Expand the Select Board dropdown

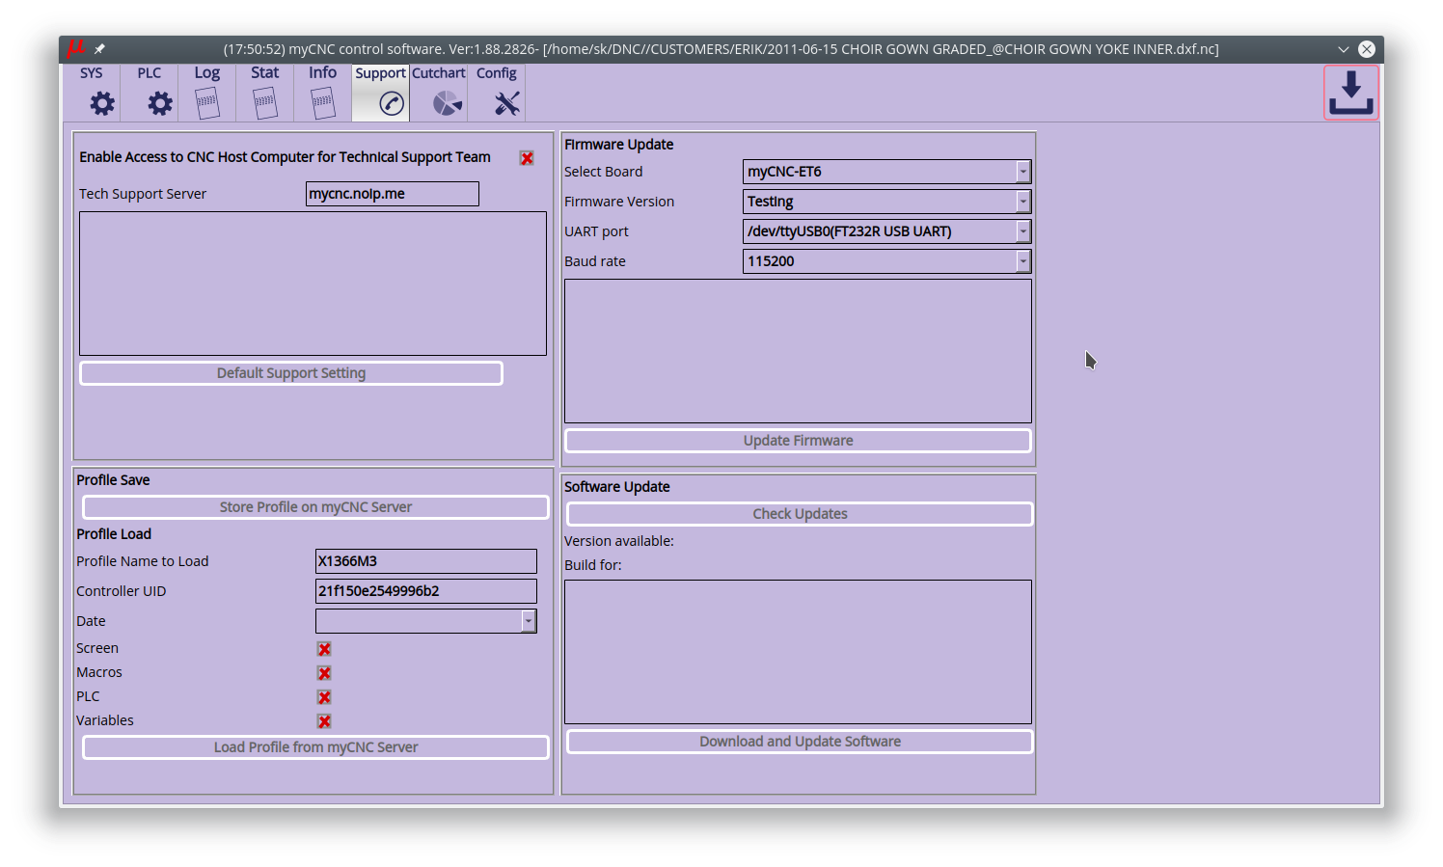[1022, 172]
